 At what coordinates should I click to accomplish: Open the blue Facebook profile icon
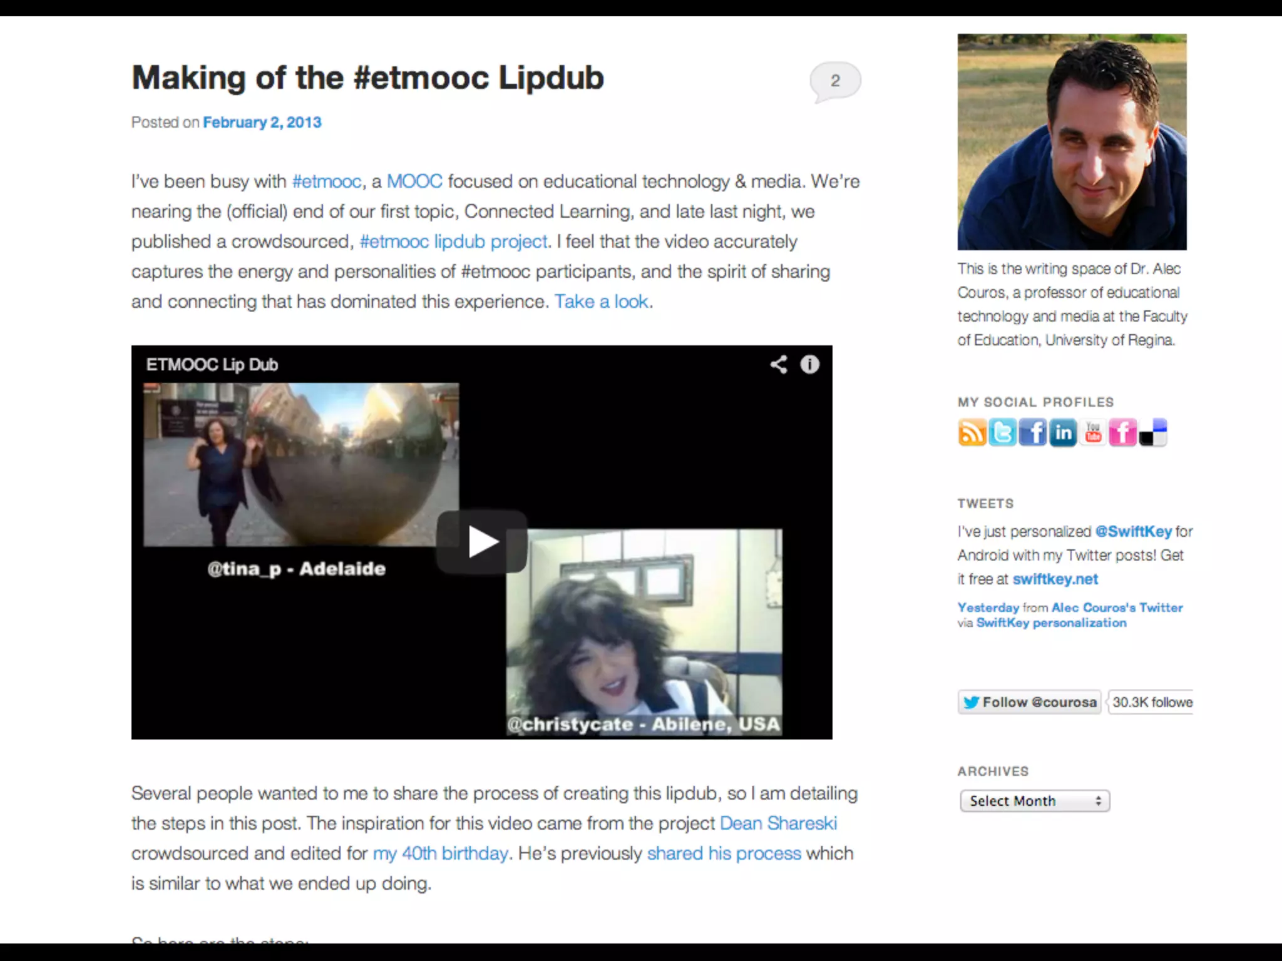[x=1032, y=432]
